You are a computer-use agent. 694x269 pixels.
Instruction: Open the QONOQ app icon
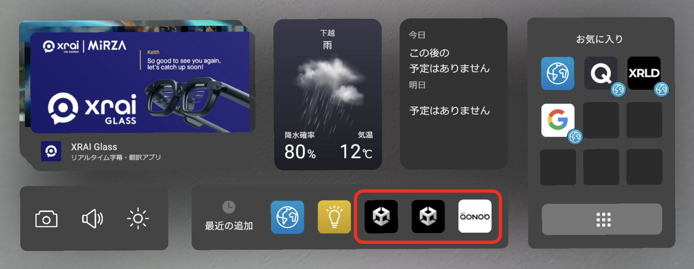coord(475,216)
